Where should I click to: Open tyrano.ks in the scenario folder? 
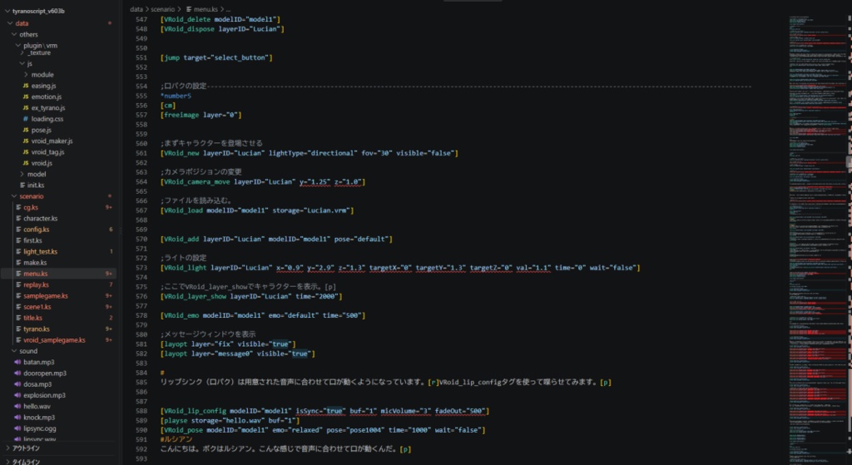37,329
